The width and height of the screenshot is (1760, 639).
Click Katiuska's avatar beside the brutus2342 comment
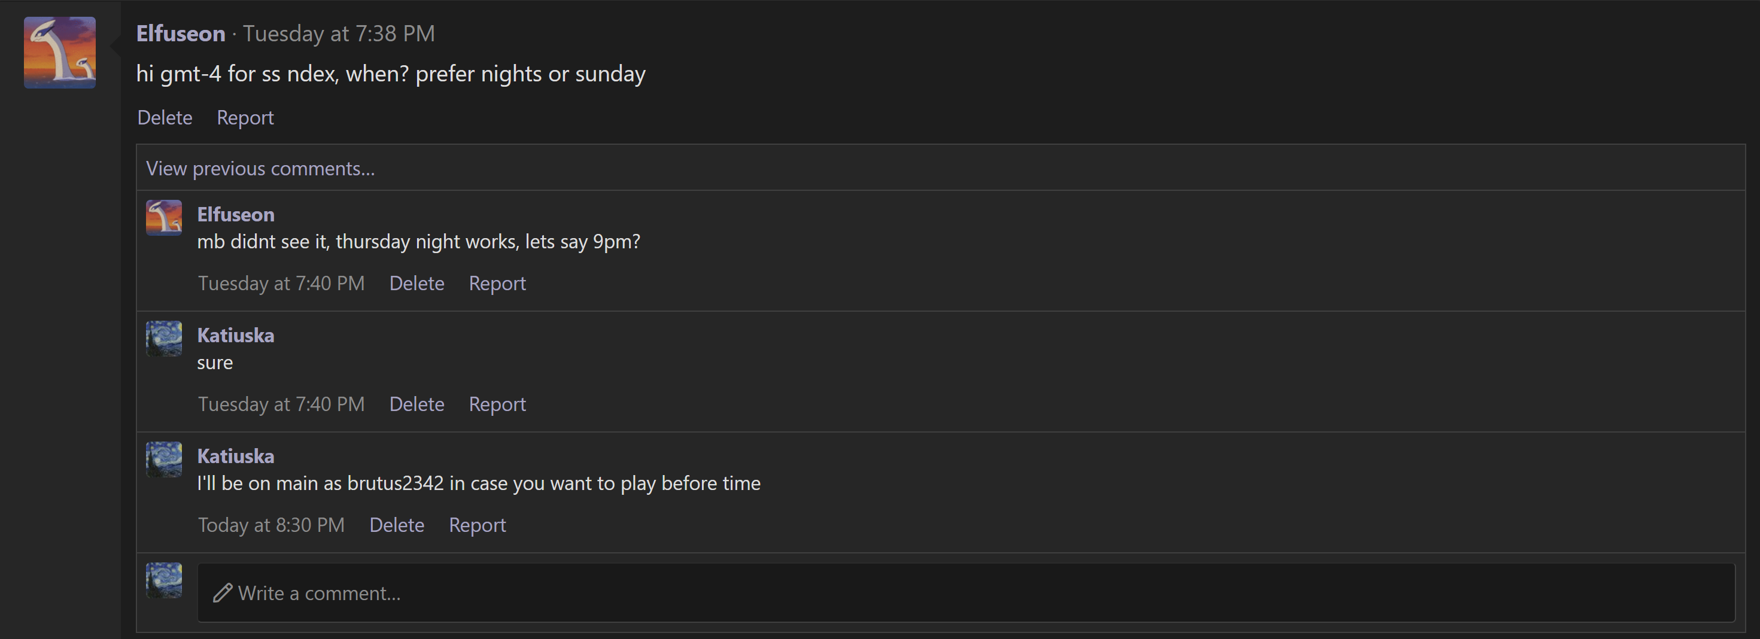click(x=164, y=460)
